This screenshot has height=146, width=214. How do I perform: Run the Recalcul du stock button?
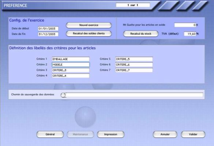coord(141,34)
